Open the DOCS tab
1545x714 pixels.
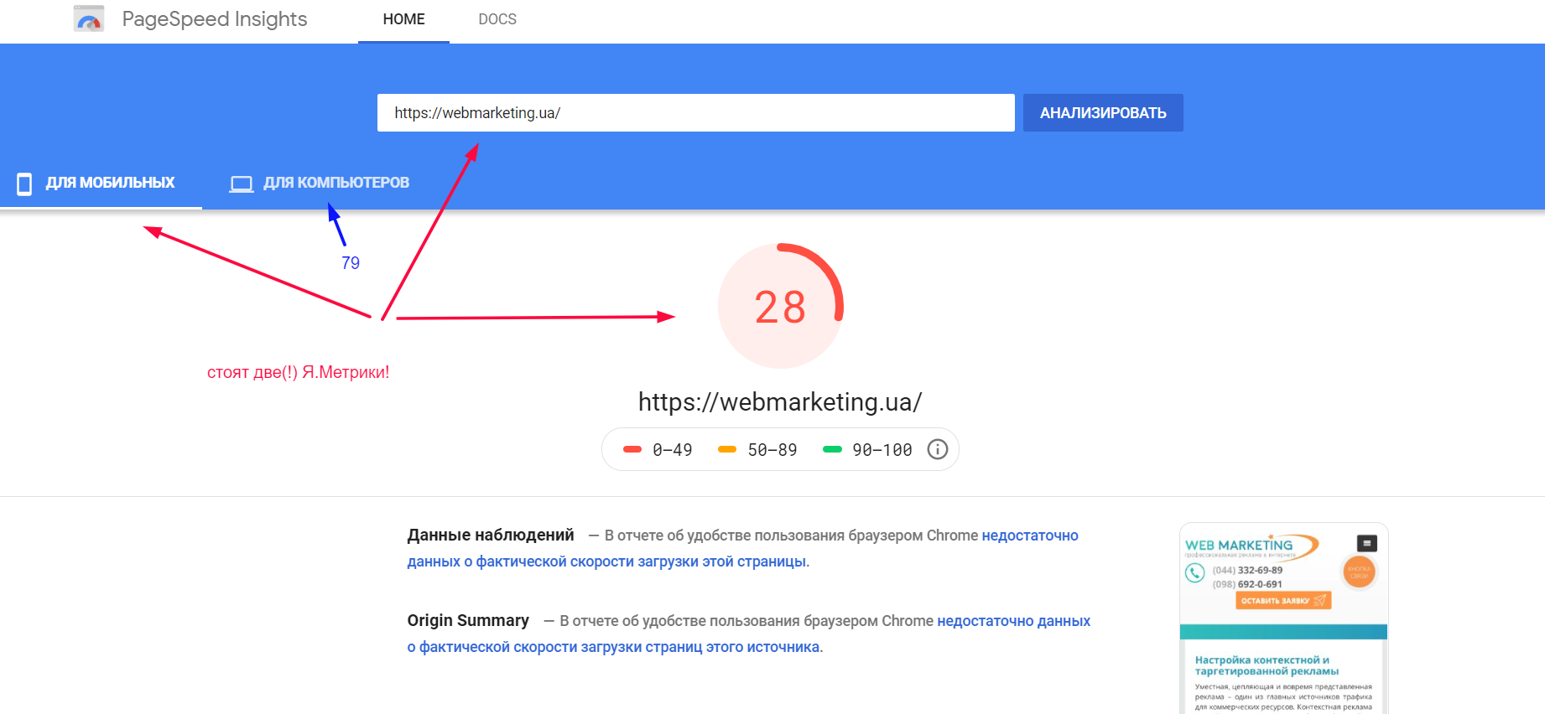[x=497, y=19]
